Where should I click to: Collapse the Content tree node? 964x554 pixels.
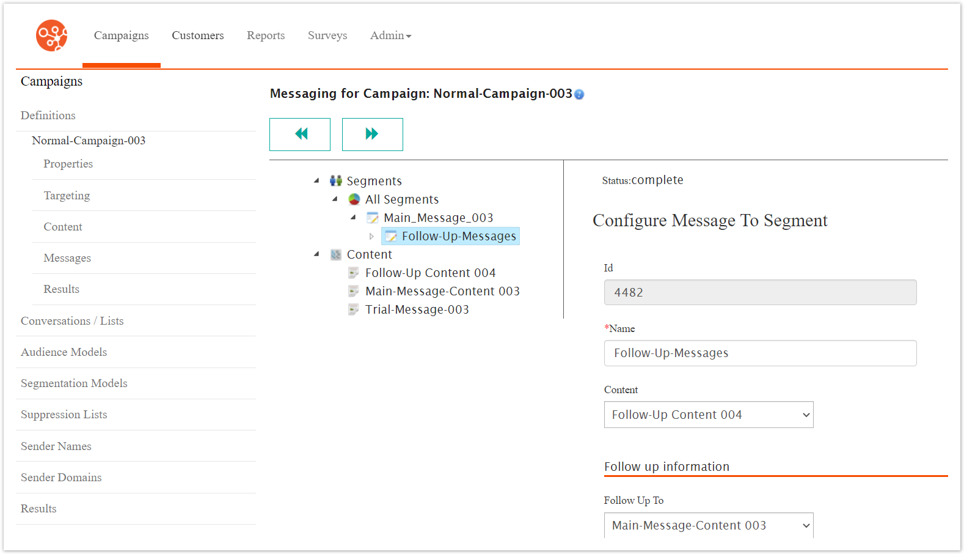(316, 254)
